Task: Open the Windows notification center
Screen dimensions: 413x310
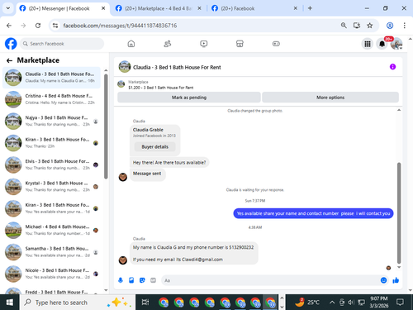Action: point(400,303)
